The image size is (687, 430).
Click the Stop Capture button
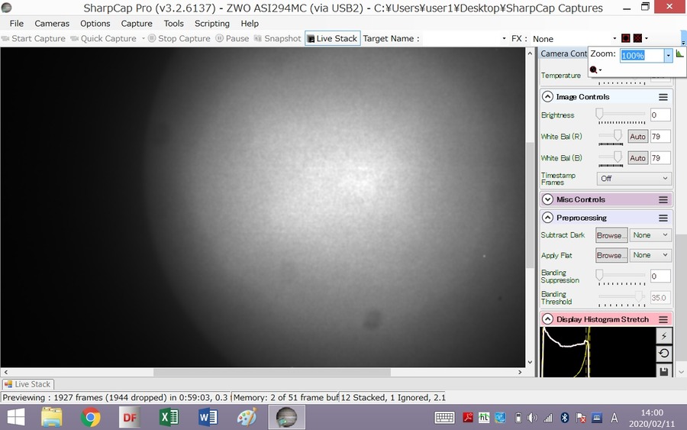pos(179,39)
